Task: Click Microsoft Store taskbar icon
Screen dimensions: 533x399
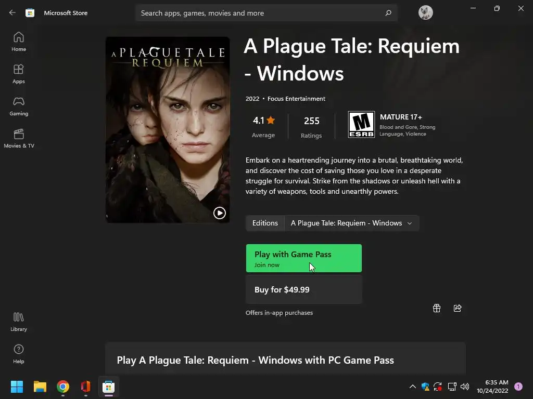Action: 108,387
